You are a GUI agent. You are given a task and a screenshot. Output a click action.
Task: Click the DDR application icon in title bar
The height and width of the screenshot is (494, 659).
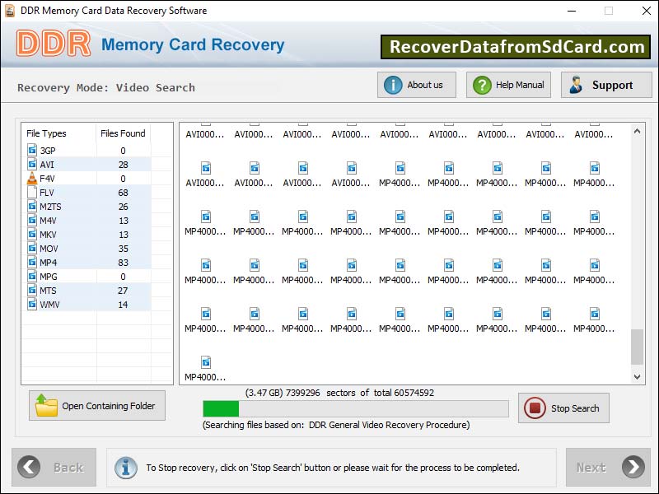pos(9,11)
